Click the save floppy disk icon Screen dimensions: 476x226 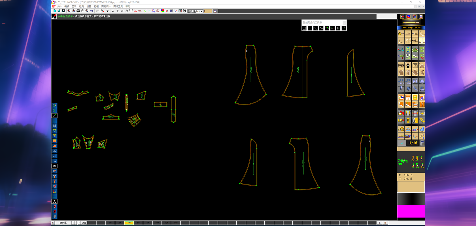[x=63, y=11]
